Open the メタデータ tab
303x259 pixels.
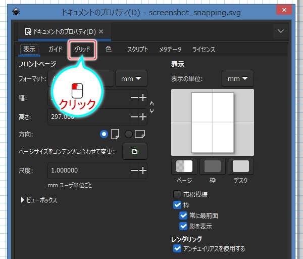tap(170, 50)
